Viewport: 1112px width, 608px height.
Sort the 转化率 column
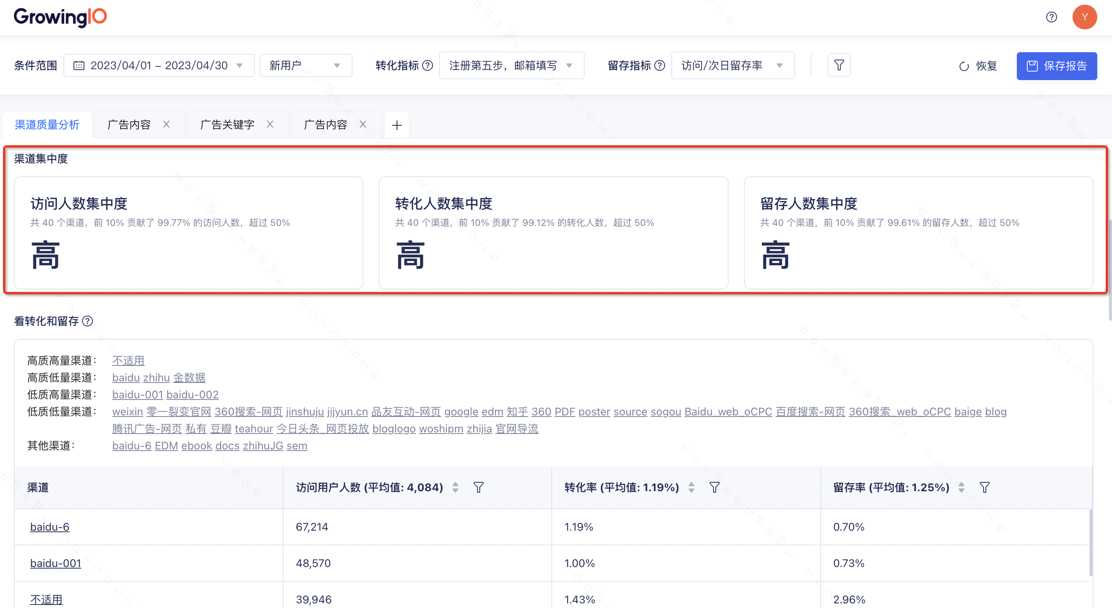click(691, 488)
